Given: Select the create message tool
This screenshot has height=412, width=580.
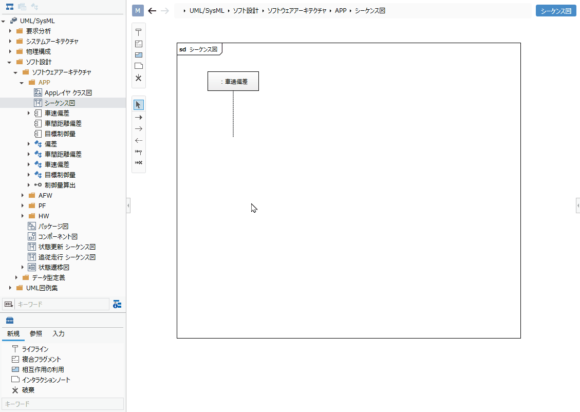Looking at the screenshot, I should click(x=139, y=152).
